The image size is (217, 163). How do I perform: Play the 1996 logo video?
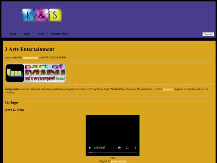click(x=90, y=148)
